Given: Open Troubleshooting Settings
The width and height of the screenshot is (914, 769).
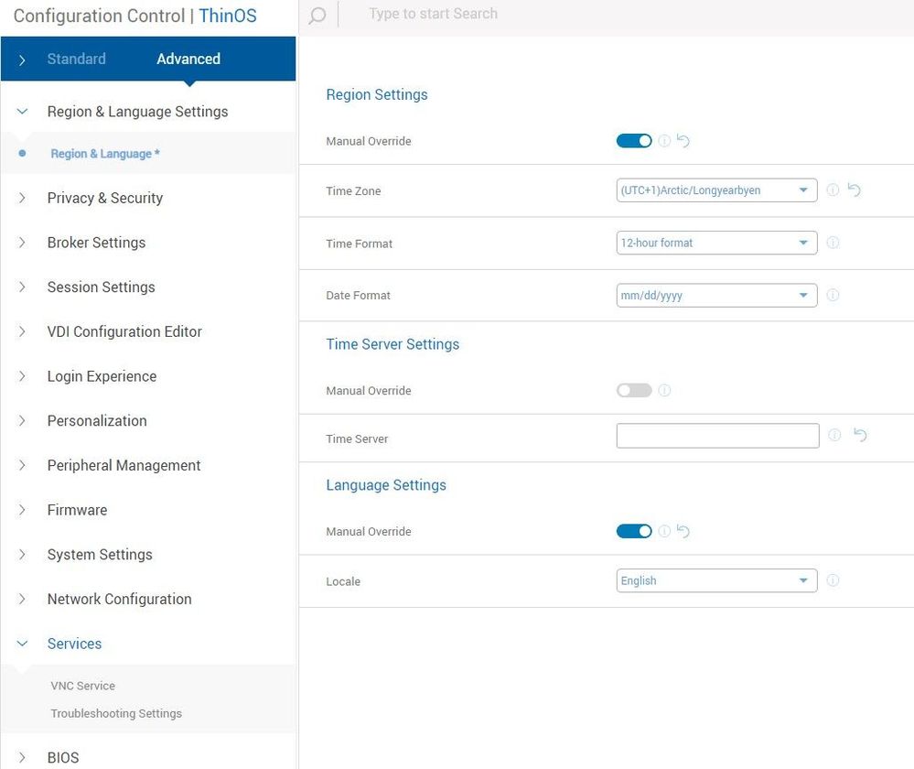Looking at the screenshot, I should 116,713.
